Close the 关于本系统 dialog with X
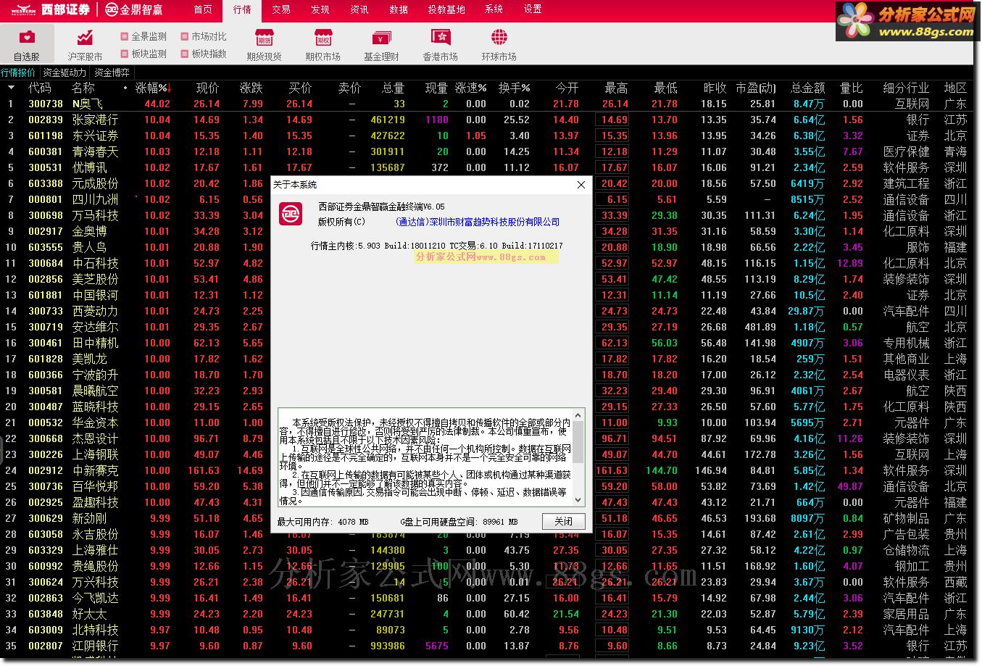The height and width of the screenshot is (666, 982). point(581,185)
